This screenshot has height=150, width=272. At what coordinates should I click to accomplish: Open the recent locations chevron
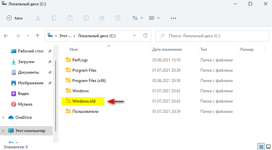(x=28, y=36)
